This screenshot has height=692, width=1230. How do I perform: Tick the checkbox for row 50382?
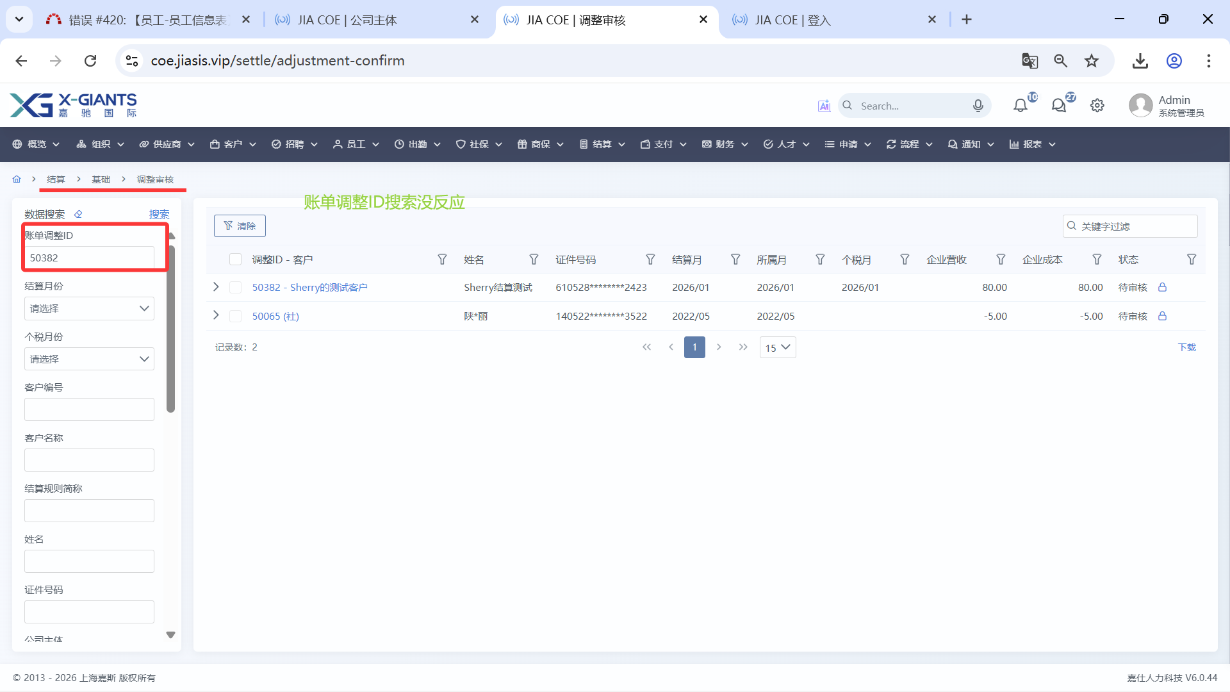235,288
